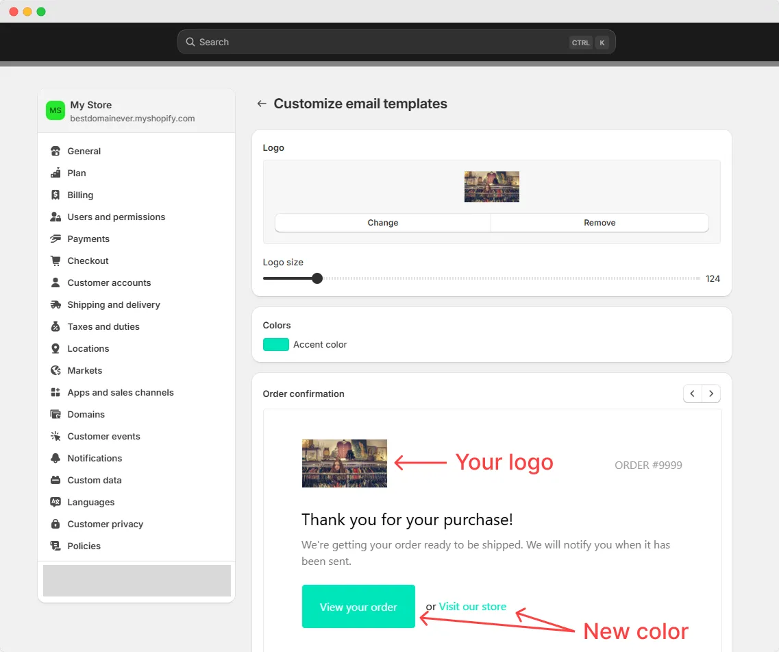This screenshot has height=652, width=779.
Task: Click the search magnifier icon
Action: (x=190, y=42)
